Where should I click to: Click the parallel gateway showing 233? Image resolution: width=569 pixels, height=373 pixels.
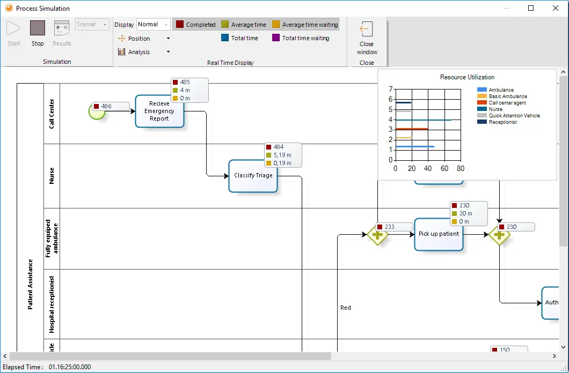377,235
